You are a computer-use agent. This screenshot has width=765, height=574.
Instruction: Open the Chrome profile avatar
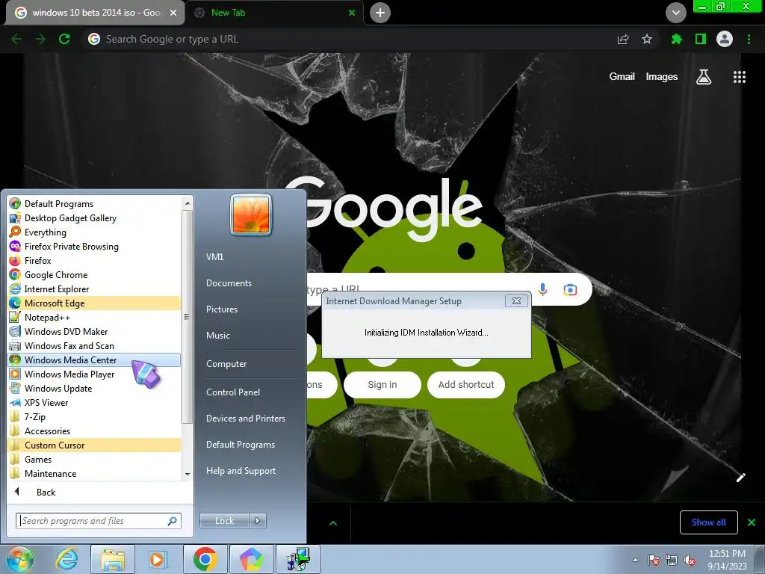pyautogui.click(x=725, y=39)
